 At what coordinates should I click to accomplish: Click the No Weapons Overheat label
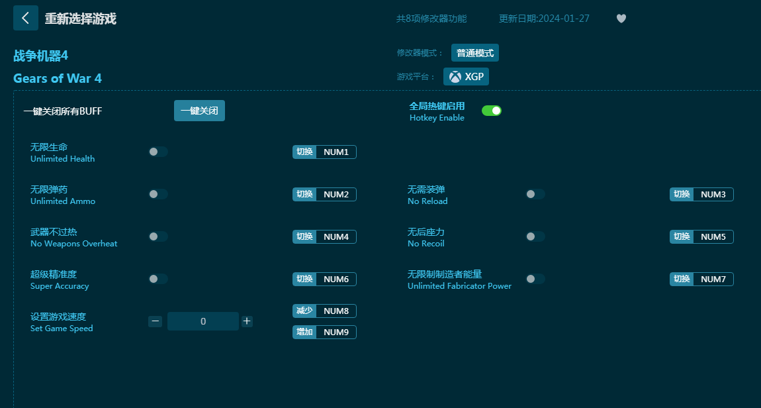click(73, 243)
